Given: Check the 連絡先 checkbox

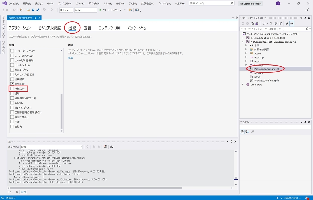Looking at the screenshot, I should click(x=12, y=126).
